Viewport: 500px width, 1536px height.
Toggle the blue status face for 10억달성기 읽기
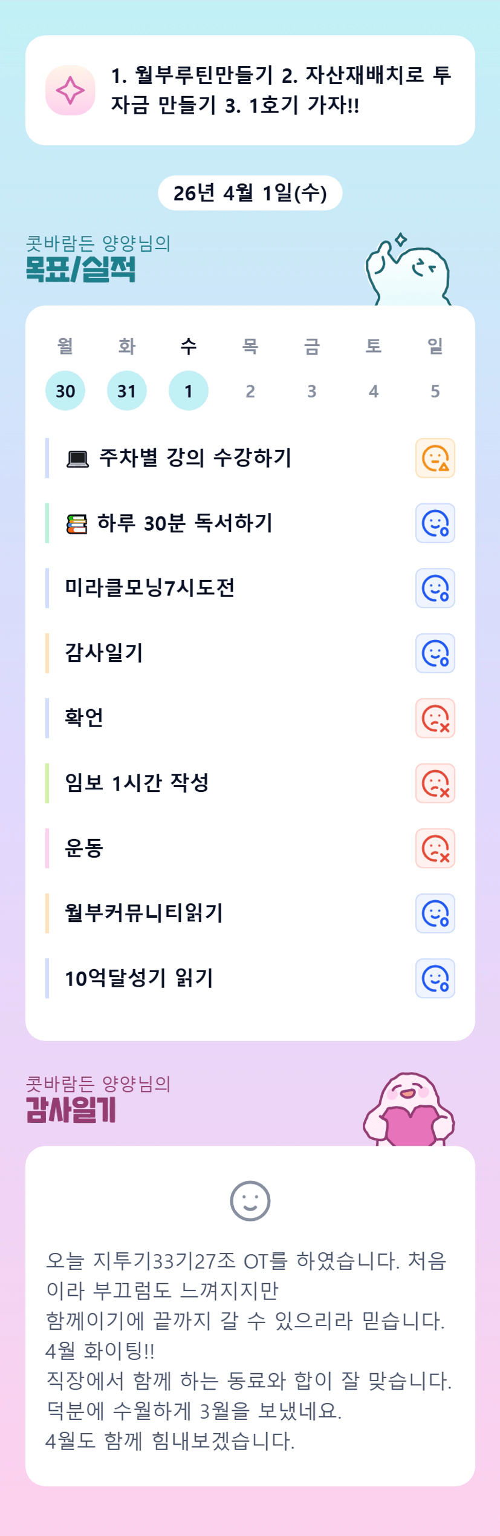[435, 978]
